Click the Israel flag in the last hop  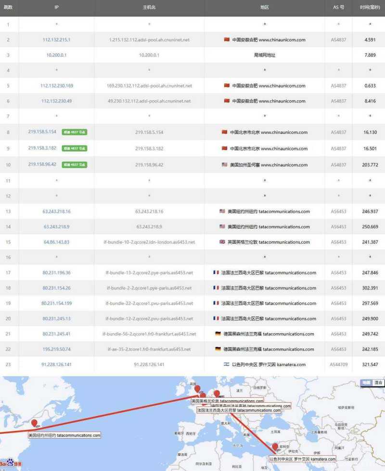(225, 365)
